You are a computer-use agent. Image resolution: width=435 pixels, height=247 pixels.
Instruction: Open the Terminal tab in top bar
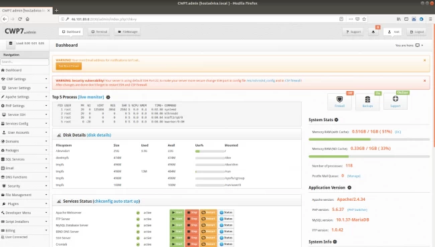(99, 32)
